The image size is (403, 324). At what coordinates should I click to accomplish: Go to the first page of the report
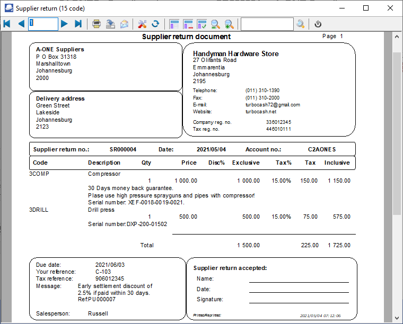(7, 24)
